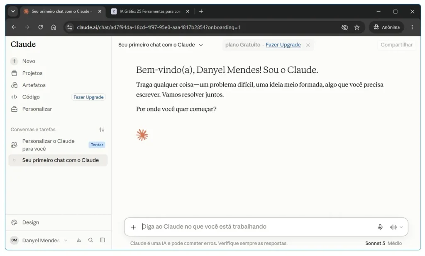Open Artefatos in the sidebar
The image size is (425, 256).
34,85
